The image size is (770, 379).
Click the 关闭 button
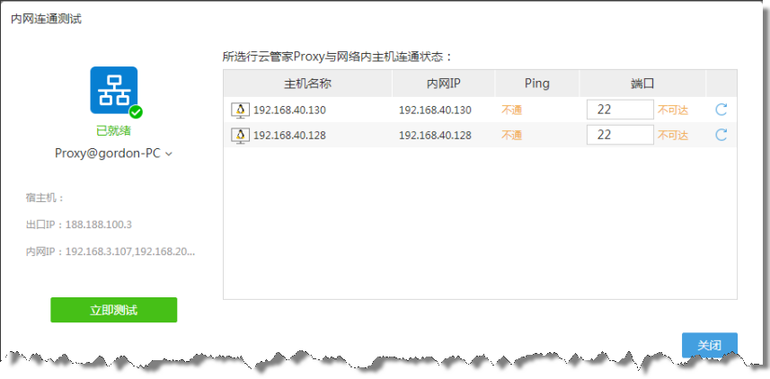pos(709,346)
